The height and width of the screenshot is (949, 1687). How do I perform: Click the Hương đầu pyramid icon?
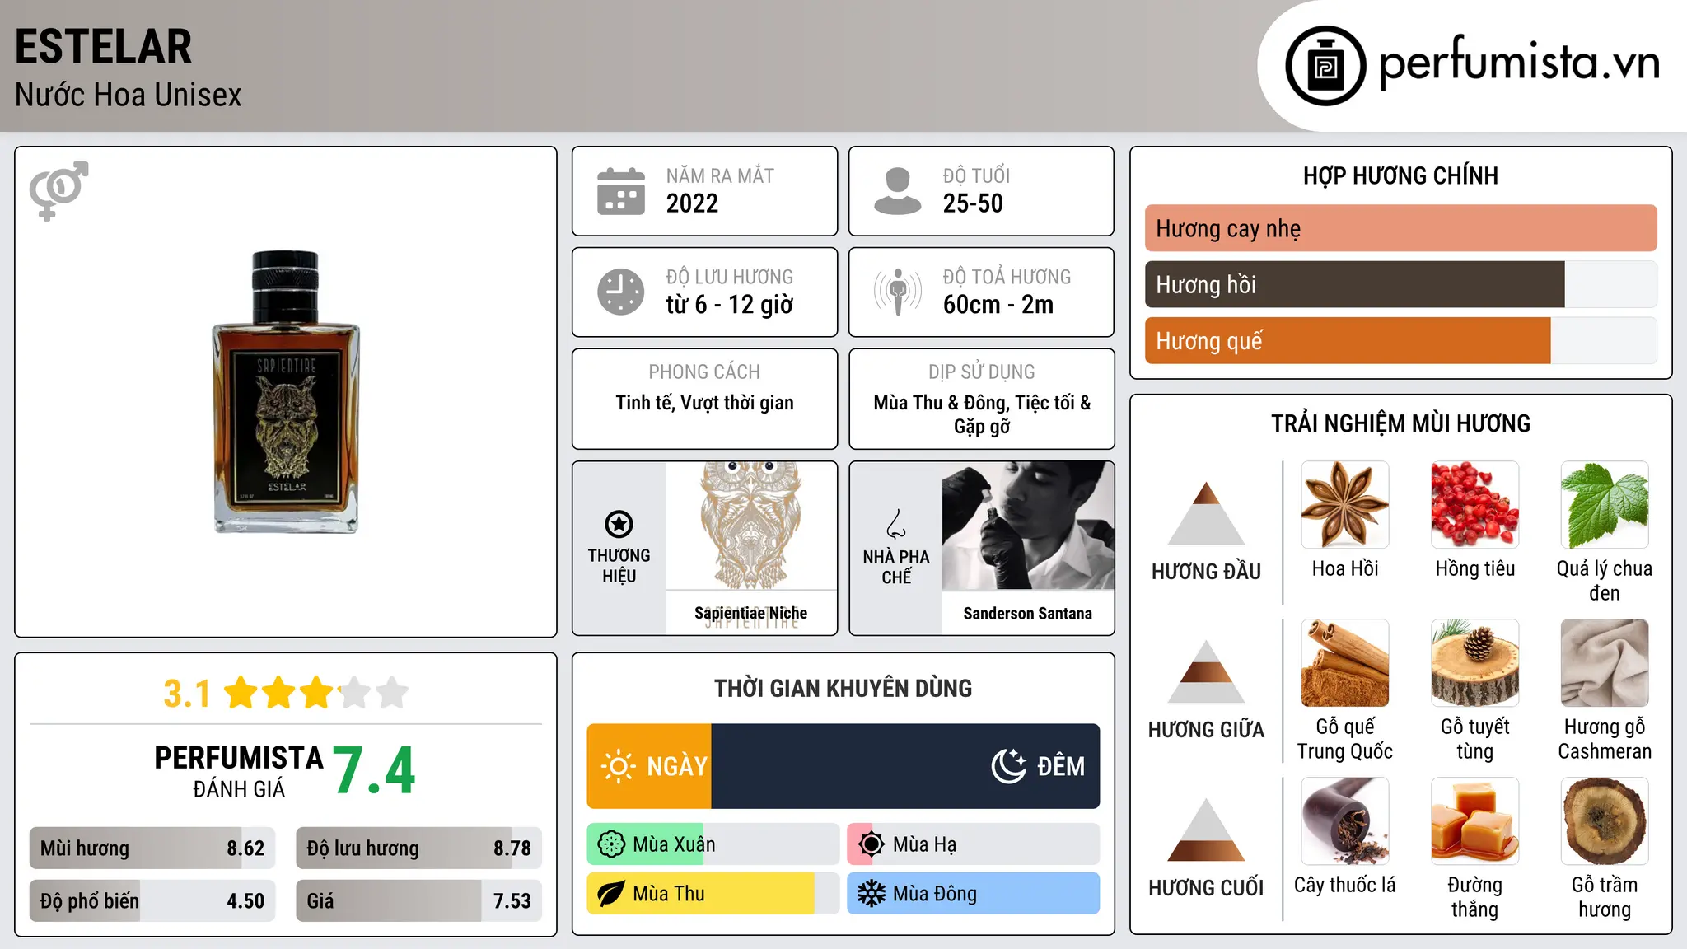click(x=1206, y=513)
